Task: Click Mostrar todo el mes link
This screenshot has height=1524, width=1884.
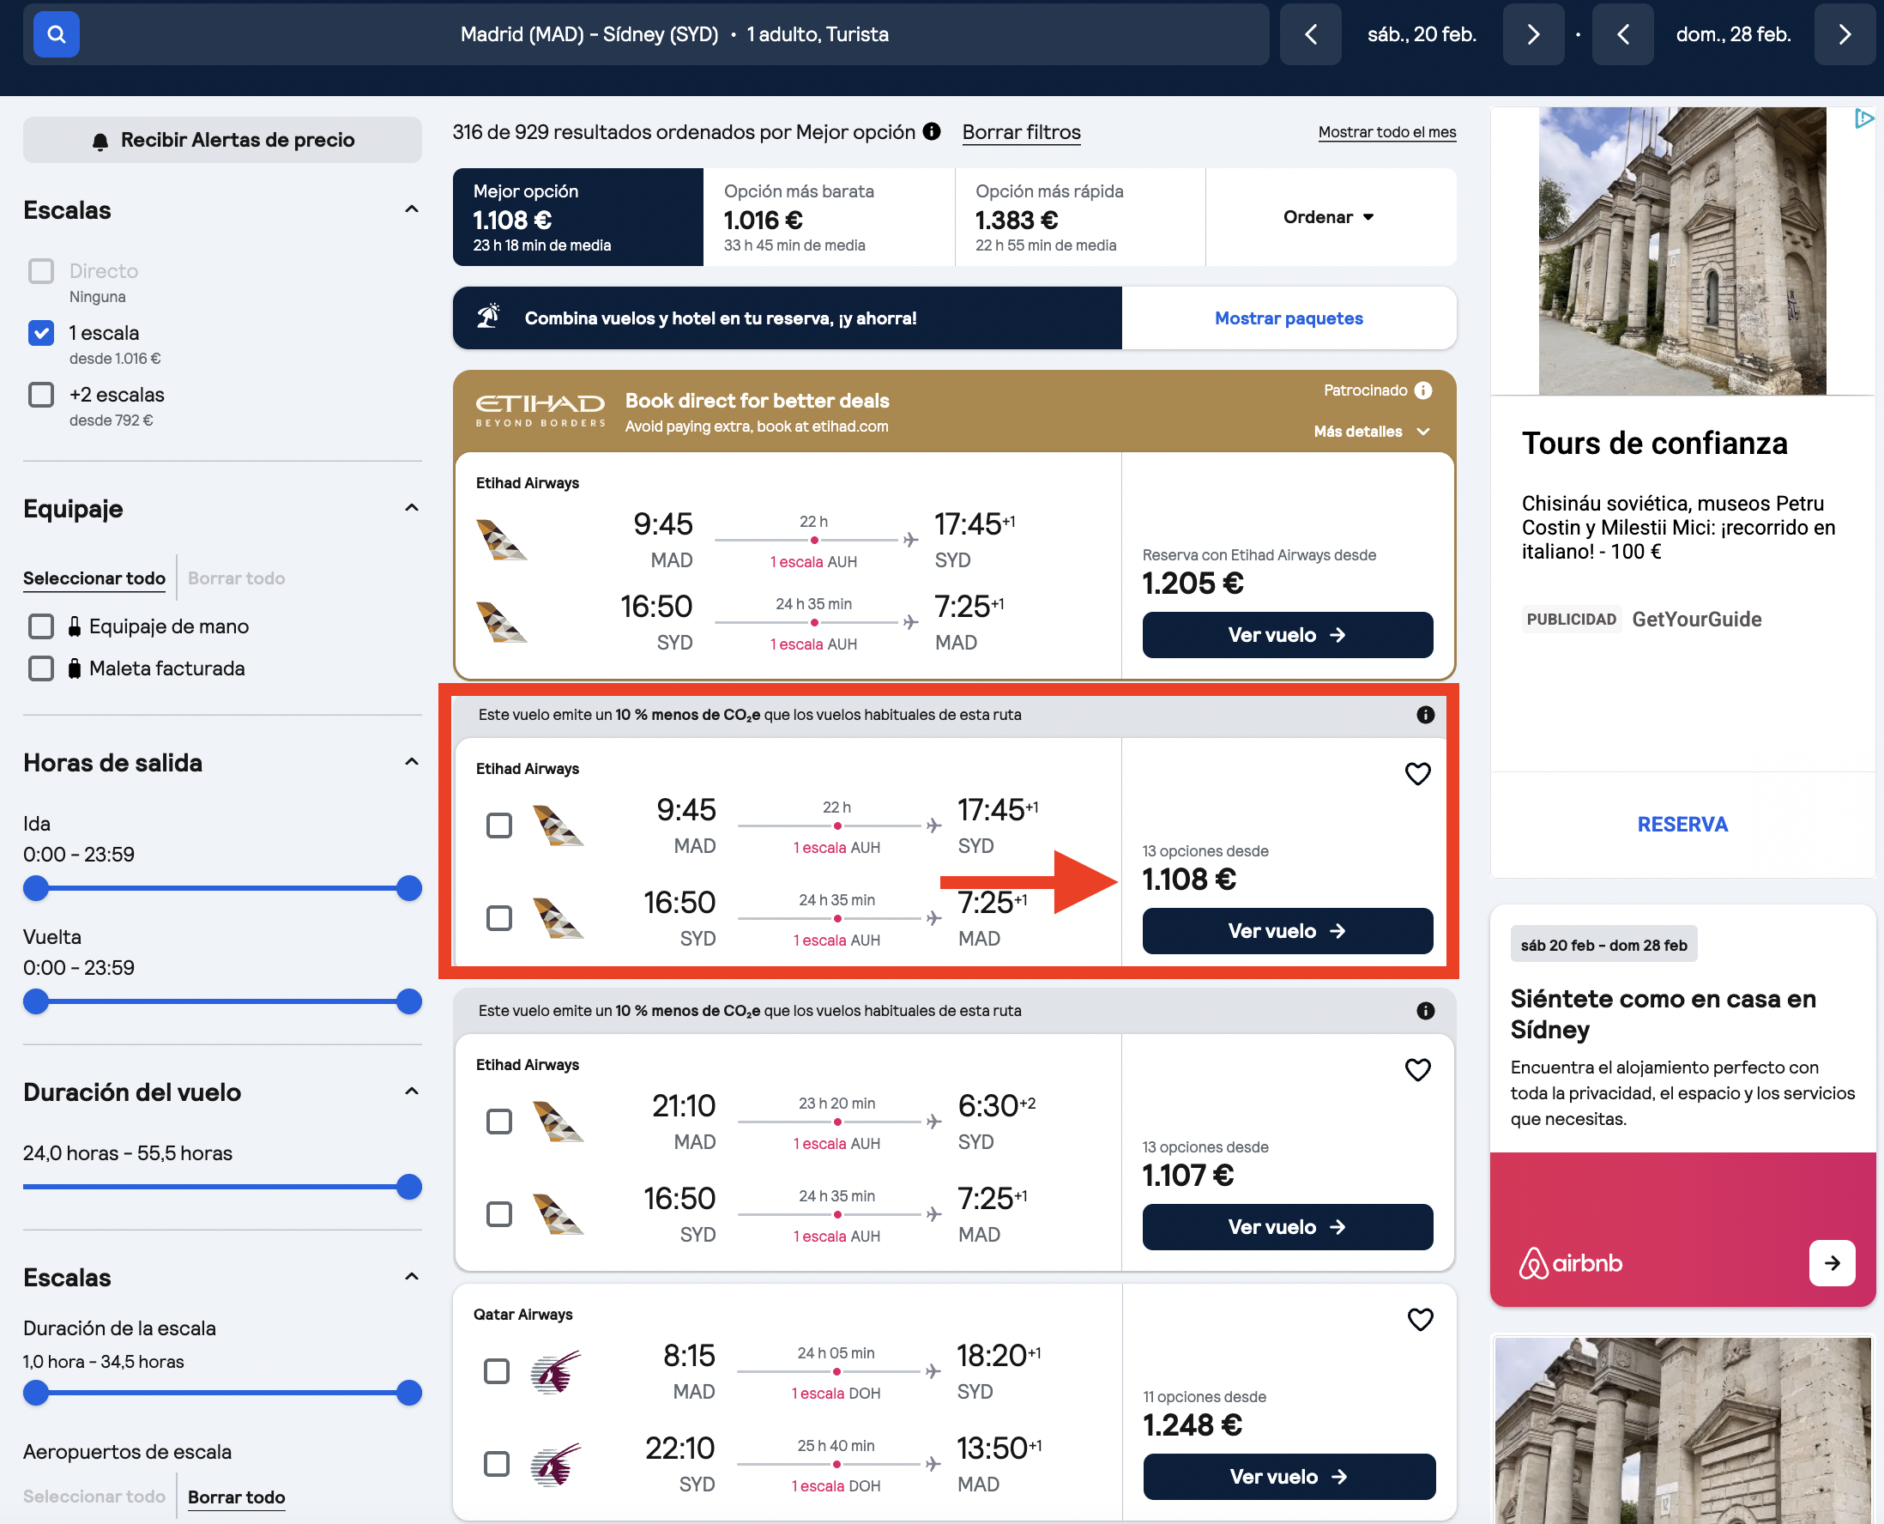Action: pos(1386,132)
